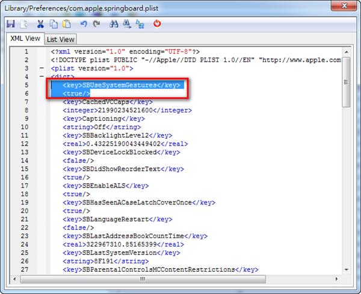Switch to the List View tab

point(61,39)
